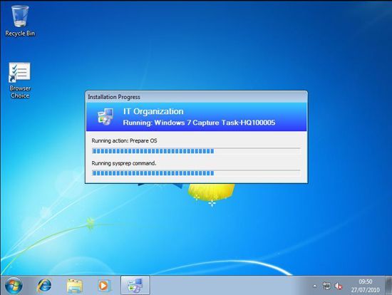Launch Internet Explorer from the taskbar
This screenshot has height=295, width=392.
coord(44,286)
